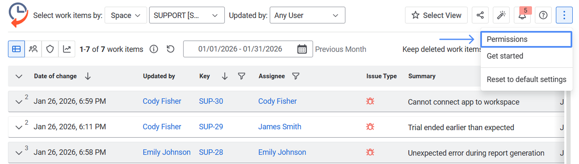This screenshot has height=164, width=579.
Task: Open the SUP-29 key link
Action: coord(211,127)
